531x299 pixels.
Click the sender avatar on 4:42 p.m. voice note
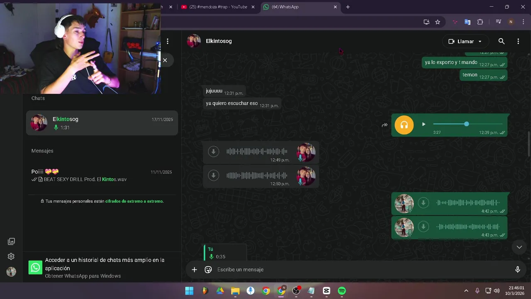click(404, 203)
